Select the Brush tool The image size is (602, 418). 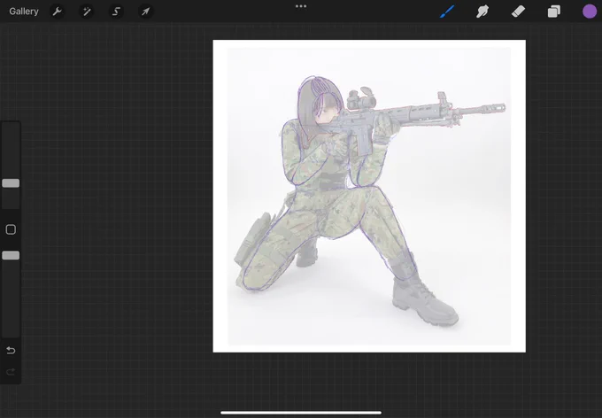[447, 12]
